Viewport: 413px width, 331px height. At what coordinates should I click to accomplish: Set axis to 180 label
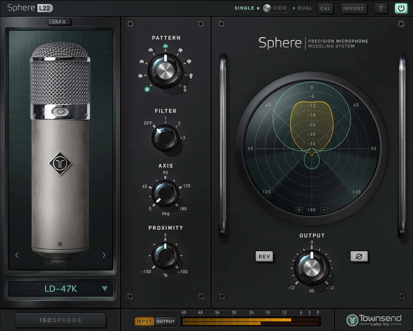point(183,209)
